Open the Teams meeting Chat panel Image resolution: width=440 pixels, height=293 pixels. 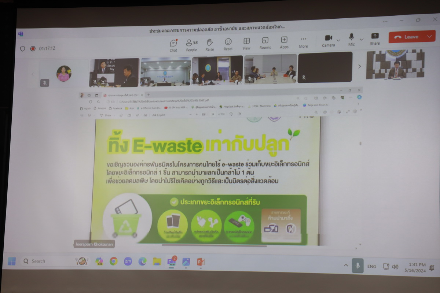pyautogui.click(x=173, y=45)
